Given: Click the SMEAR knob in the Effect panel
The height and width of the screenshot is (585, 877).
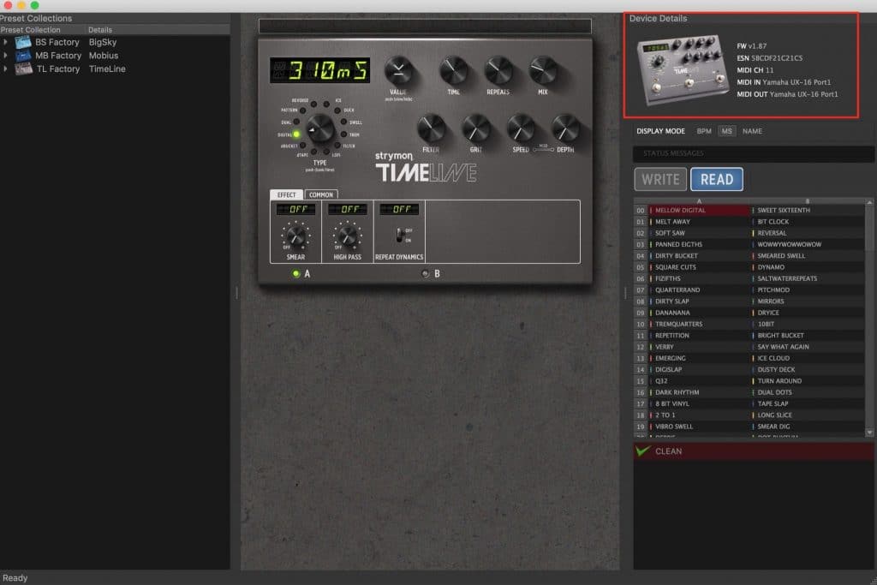Looking at the screenshot, I should tap(295, 236).
